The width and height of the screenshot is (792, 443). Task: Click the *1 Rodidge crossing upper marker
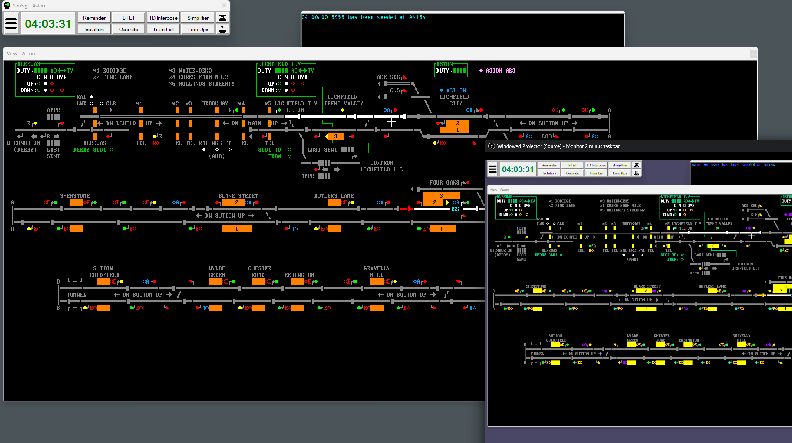[x=141, y=110]
